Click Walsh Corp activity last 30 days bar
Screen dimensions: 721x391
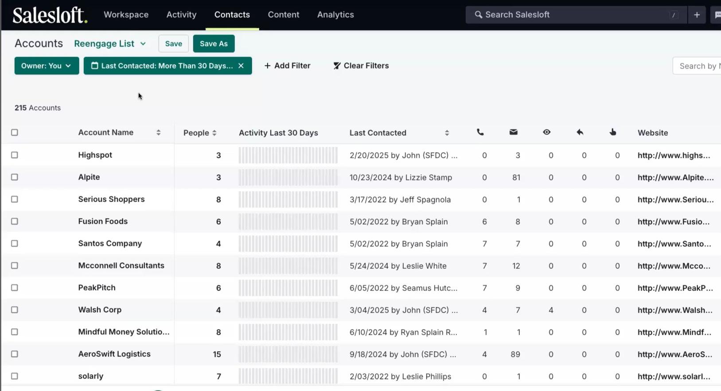coord(288,310)
